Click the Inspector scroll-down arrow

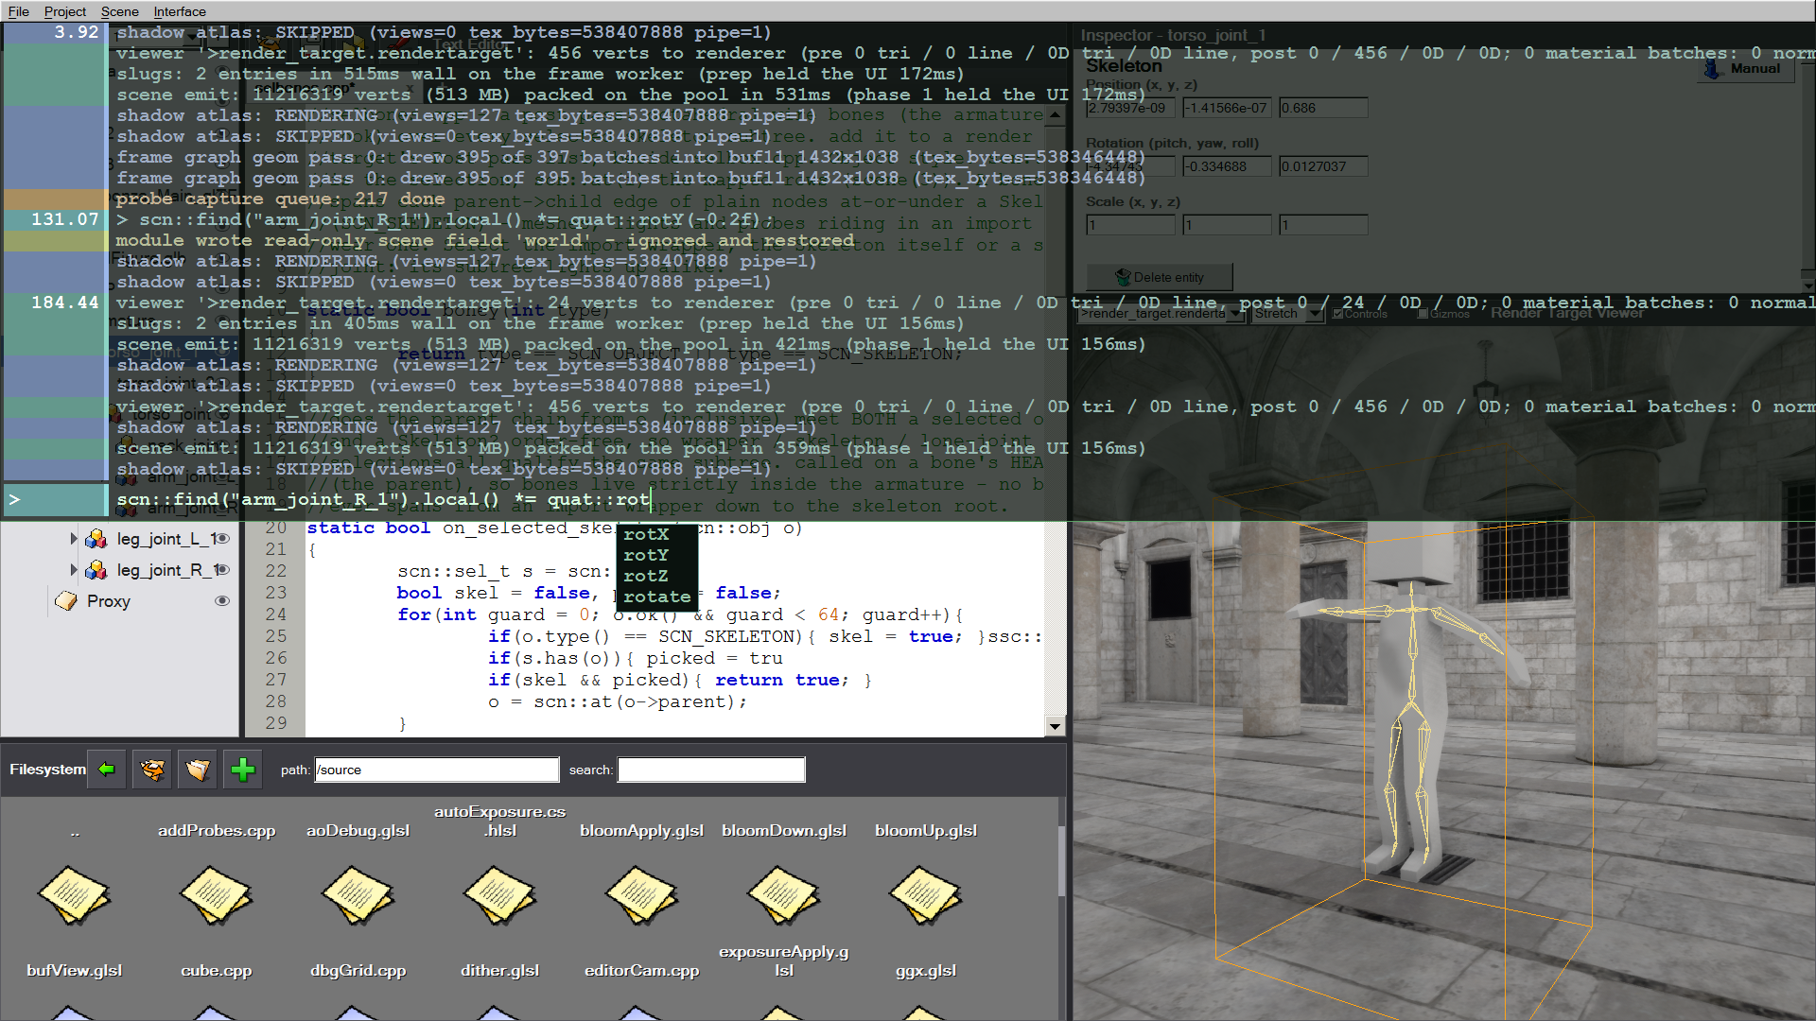pyautogui.click(x=1807, y=286)
